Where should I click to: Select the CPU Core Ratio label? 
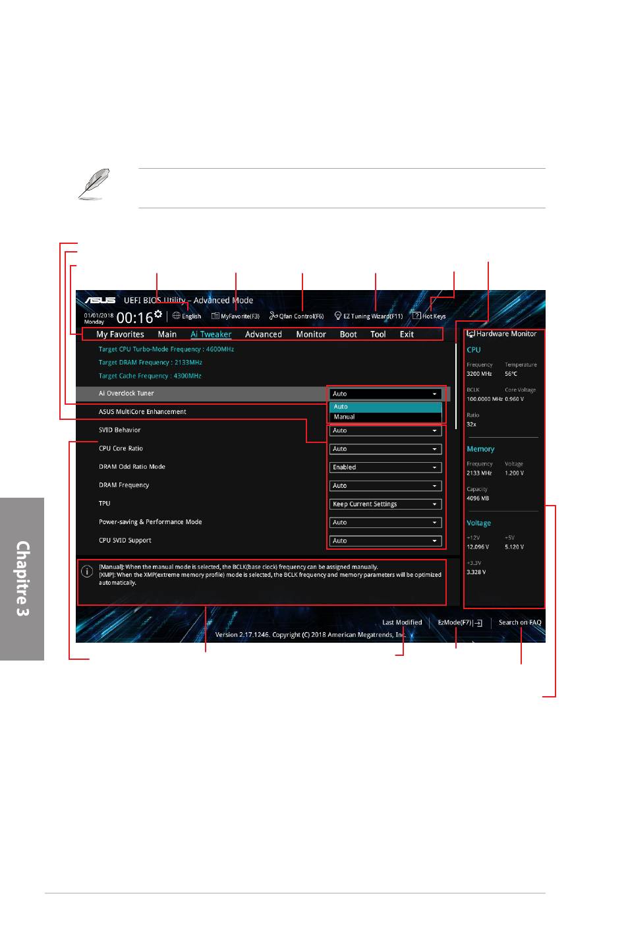point(121,449)
